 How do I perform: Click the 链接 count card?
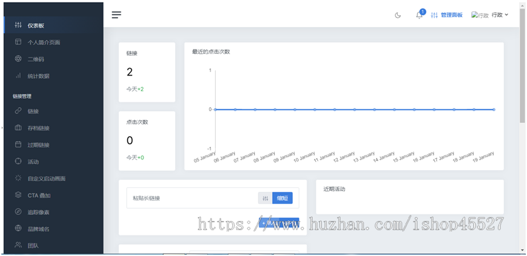(147, 72)
